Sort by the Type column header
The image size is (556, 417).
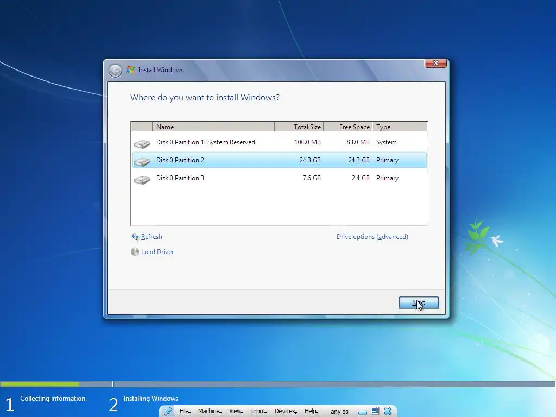click(x=400, y=127)
